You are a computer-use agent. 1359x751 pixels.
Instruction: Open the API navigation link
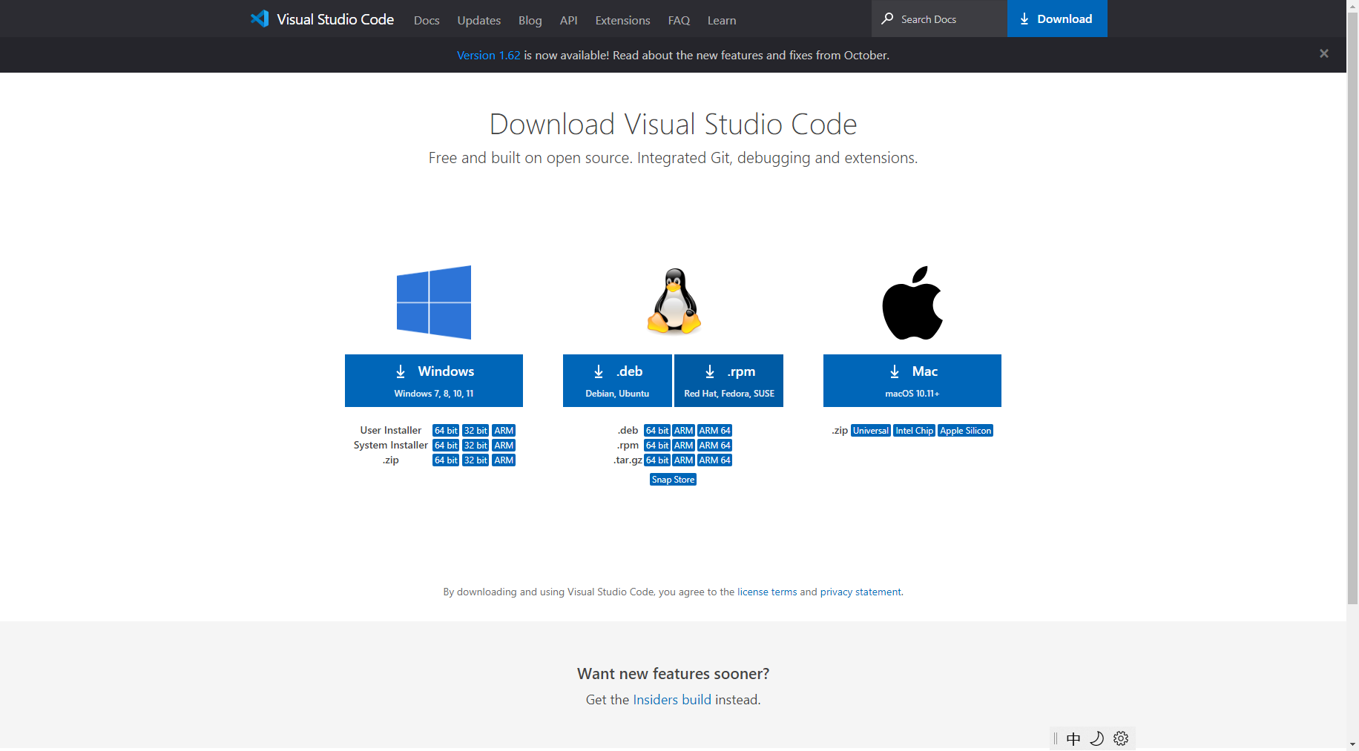pyautogui.click(x=568, y=20)
